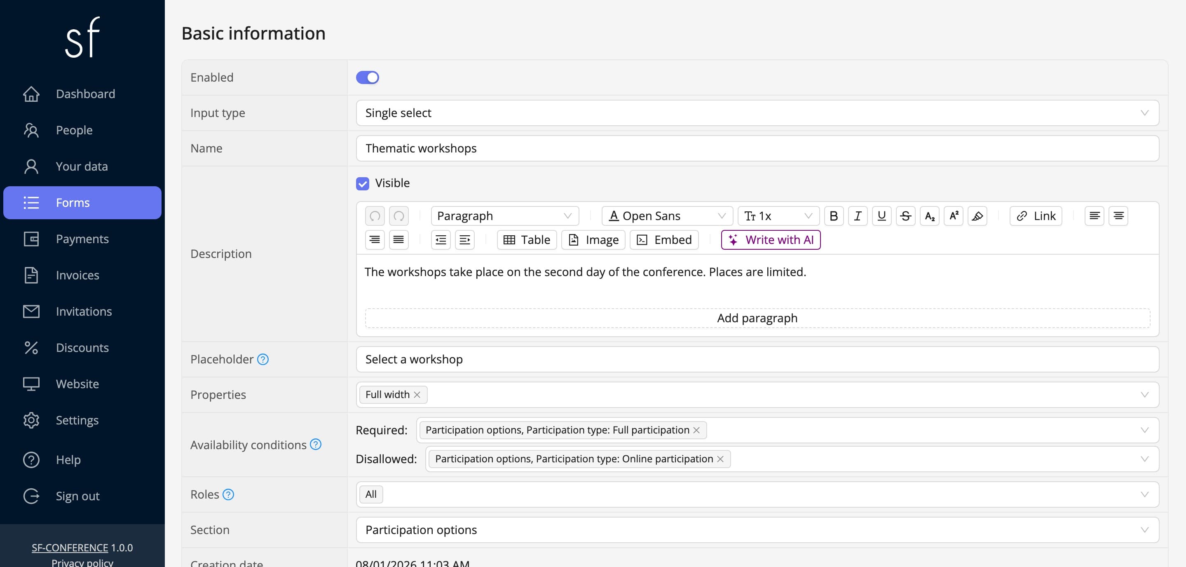1186x567 pixels.
Task: Expand the Properties dropdown
Action: coord(1144,395)
